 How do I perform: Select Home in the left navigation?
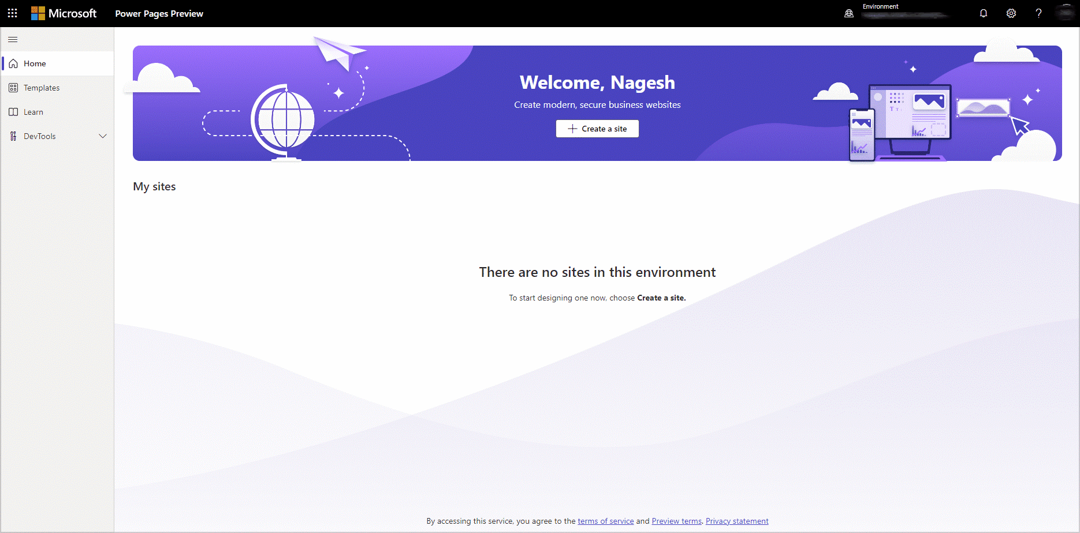point(33,63)
